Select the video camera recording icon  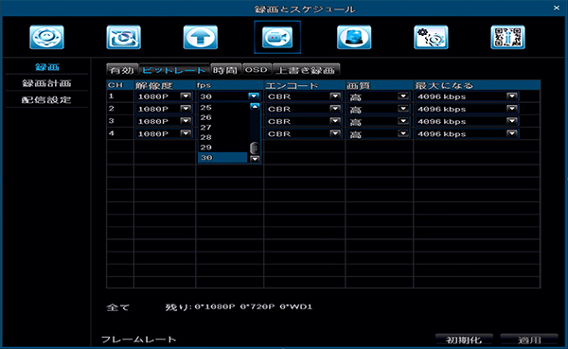277,37
